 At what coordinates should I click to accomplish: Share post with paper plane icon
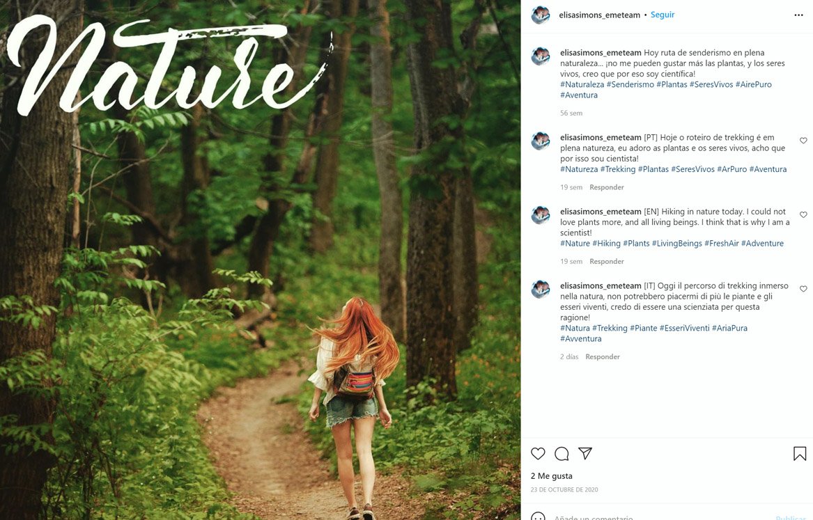585,454
